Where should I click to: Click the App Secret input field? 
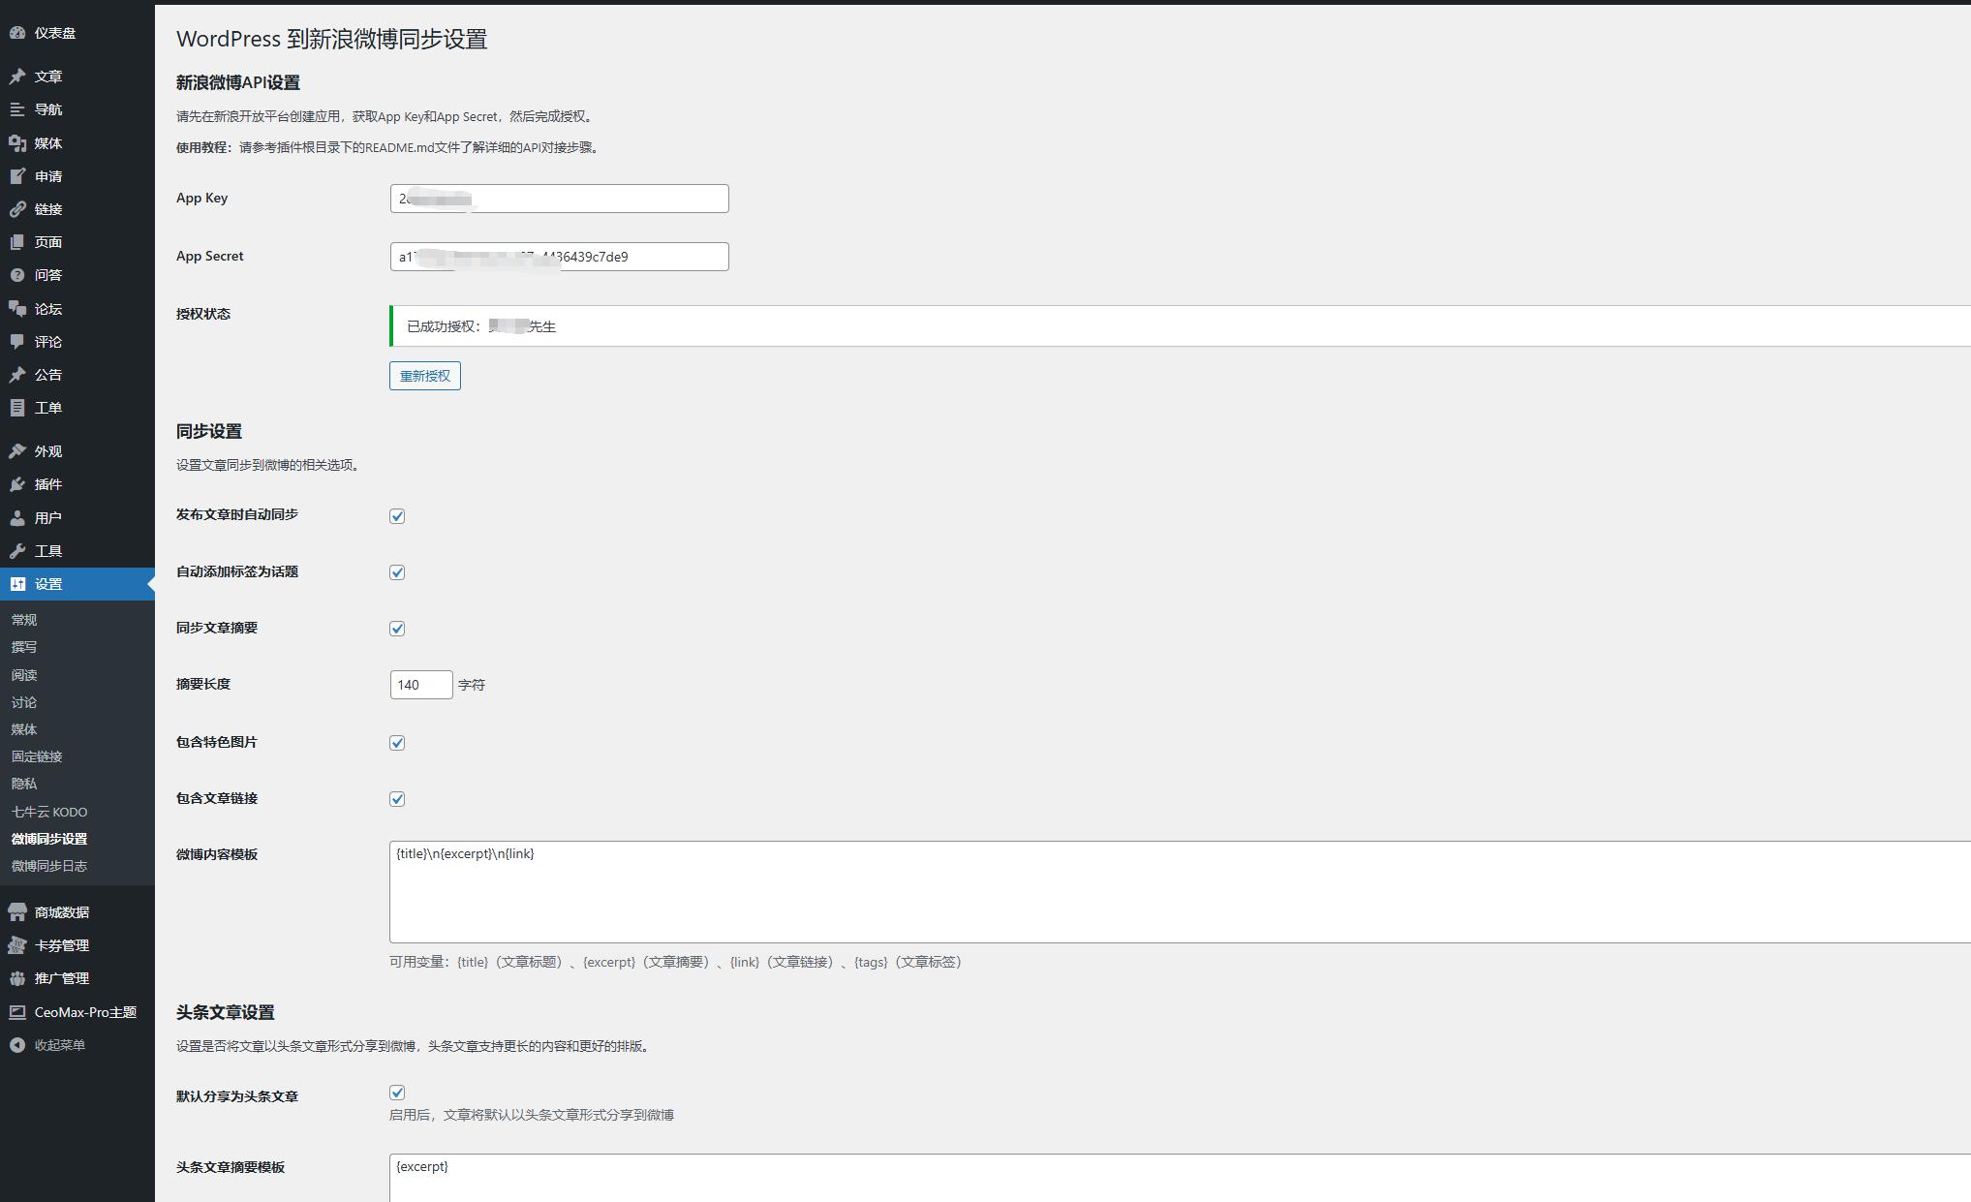tap(559, 257)
